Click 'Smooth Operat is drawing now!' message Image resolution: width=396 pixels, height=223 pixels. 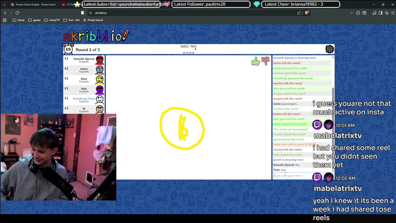[295, 58]
